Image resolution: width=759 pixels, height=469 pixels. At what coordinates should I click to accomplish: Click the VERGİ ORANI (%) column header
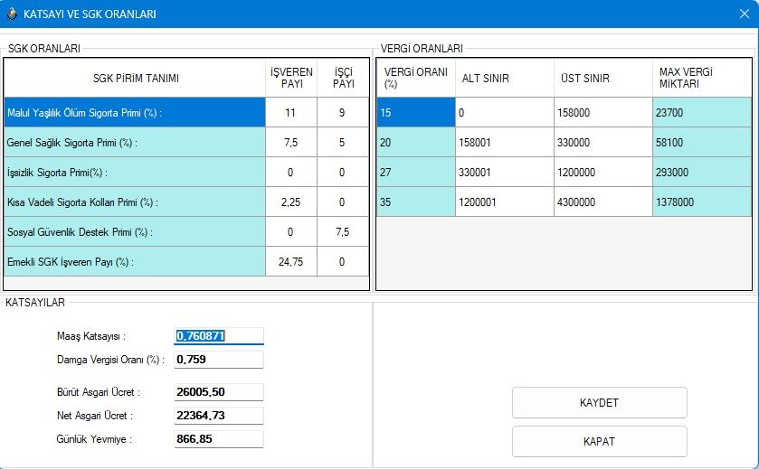pyautogui.click(x=415, y=79)
